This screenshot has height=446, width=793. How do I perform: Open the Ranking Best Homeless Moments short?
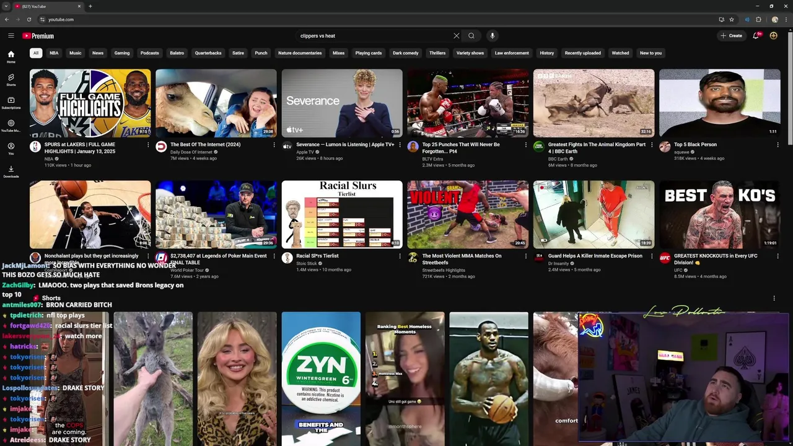point(405,378)
